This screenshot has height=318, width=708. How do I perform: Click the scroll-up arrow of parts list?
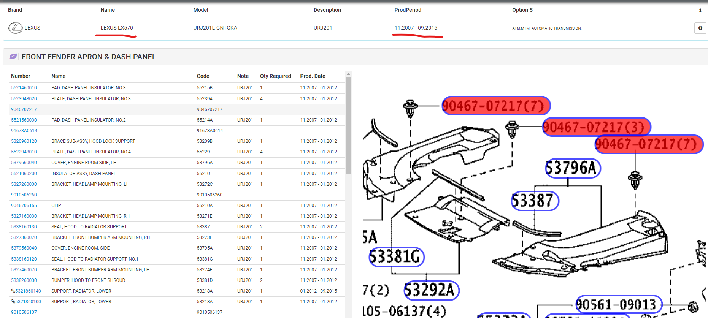(x=348, y=74)
